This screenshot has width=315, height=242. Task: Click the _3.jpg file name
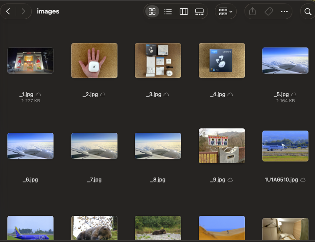[154, 94]
